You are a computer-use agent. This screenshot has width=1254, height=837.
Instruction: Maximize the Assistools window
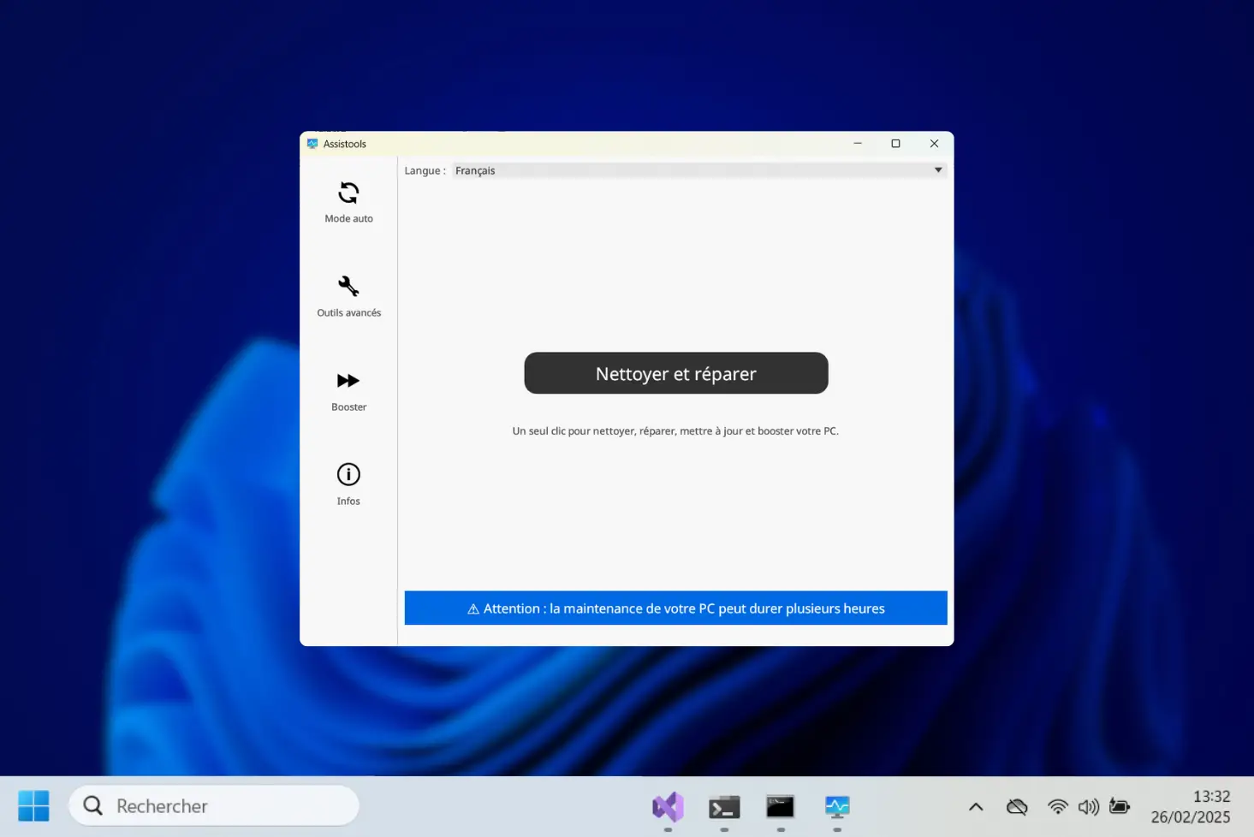896,144
